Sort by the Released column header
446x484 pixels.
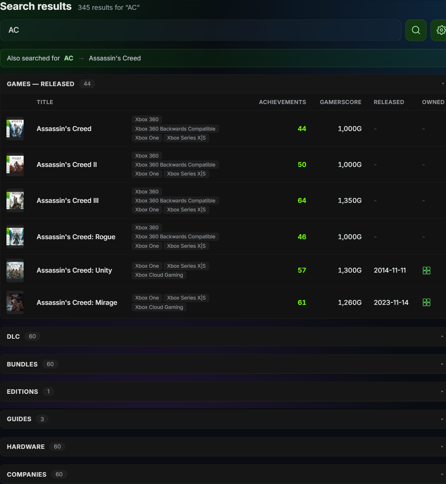pos(389,102)
